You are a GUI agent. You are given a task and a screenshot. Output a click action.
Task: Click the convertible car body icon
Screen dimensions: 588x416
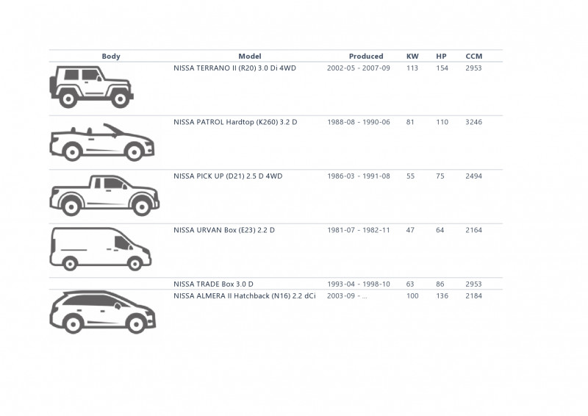click(x=102, y=142)
